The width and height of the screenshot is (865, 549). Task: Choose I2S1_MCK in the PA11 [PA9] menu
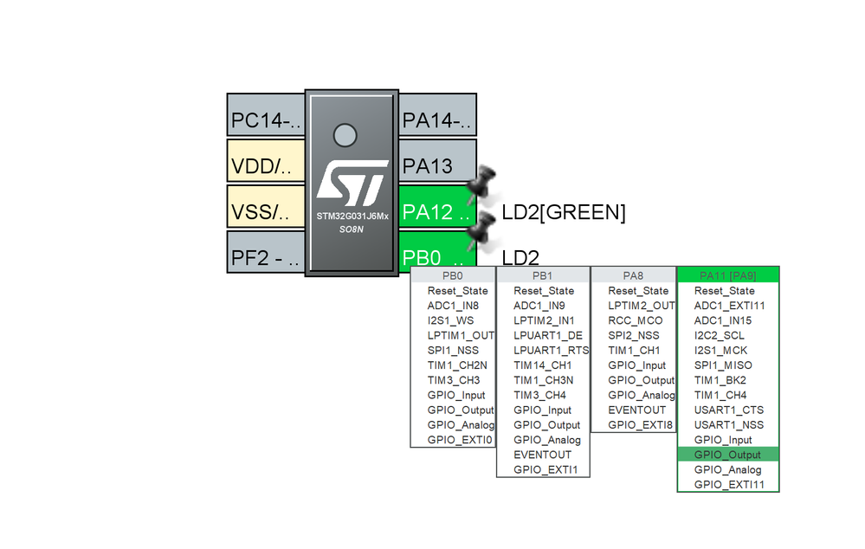[x=728, y=351]
